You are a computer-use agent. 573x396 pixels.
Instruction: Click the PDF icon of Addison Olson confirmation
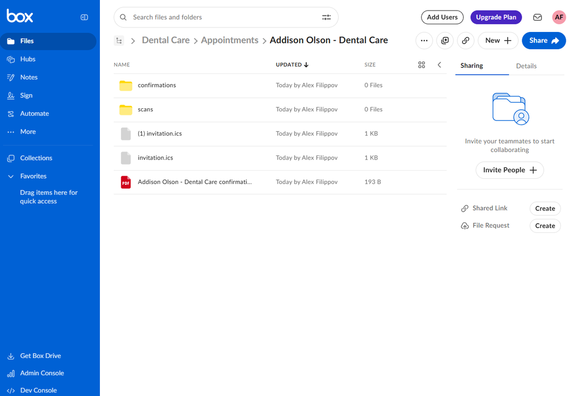click(126, 182)
